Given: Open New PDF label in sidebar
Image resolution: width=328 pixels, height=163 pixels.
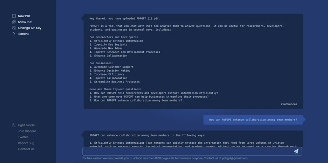Looking at the screenshot, I should click(x=24, y=16).
